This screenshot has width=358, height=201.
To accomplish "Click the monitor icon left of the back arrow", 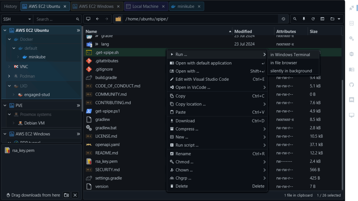I will point(88,19).
